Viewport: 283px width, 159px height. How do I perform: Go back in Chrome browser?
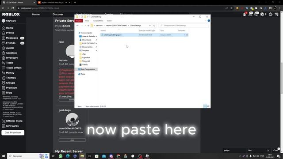[x=3, y=8]
